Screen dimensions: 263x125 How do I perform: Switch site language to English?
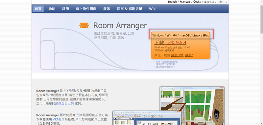[x=172, y=2]
